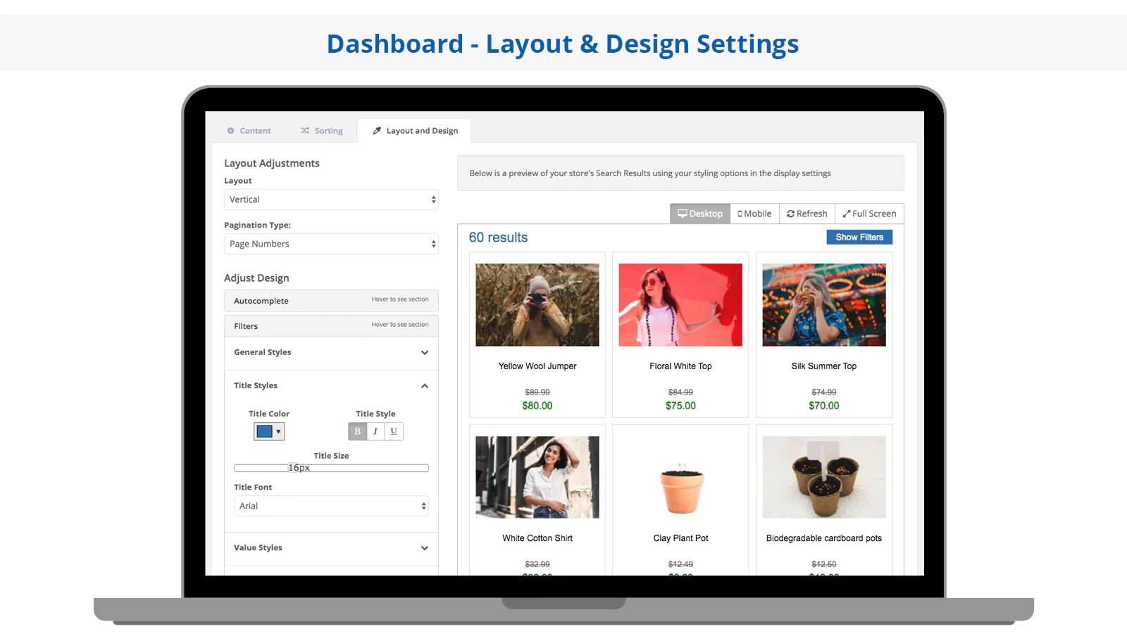Click the $32.99 crossed-out price
This screenshot has width=1127, height=634.
pos(537,564)
